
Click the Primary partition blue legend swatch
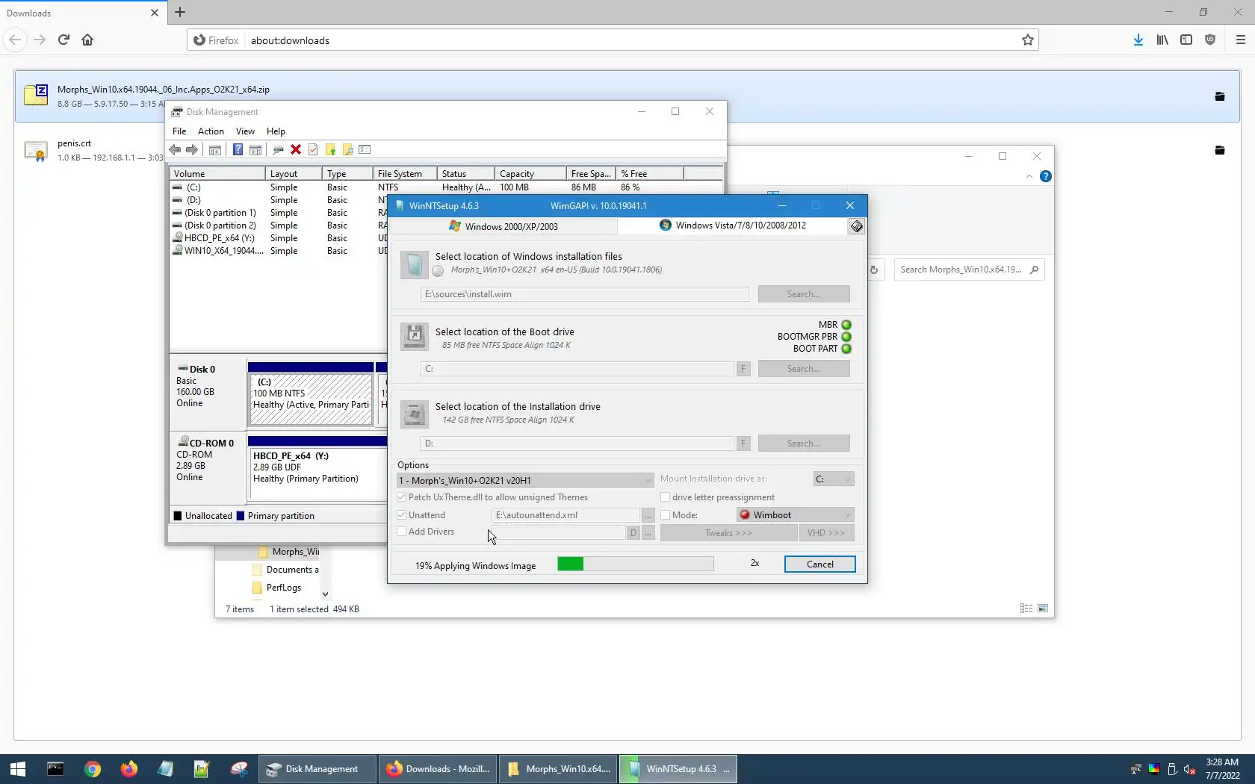point(241,516)
